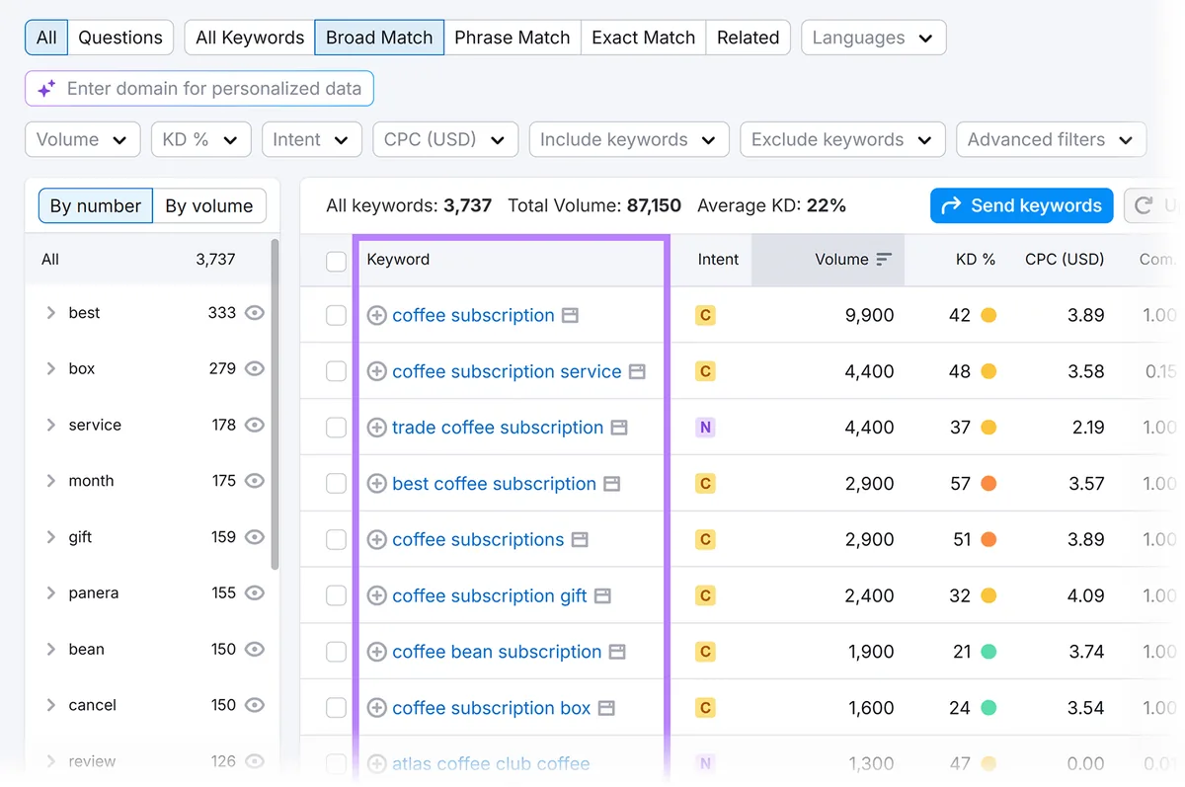Viewport: 1185px width, 787px height.
Task: Check the coffee subscription service row checkbox
Action: coord(337,372)
